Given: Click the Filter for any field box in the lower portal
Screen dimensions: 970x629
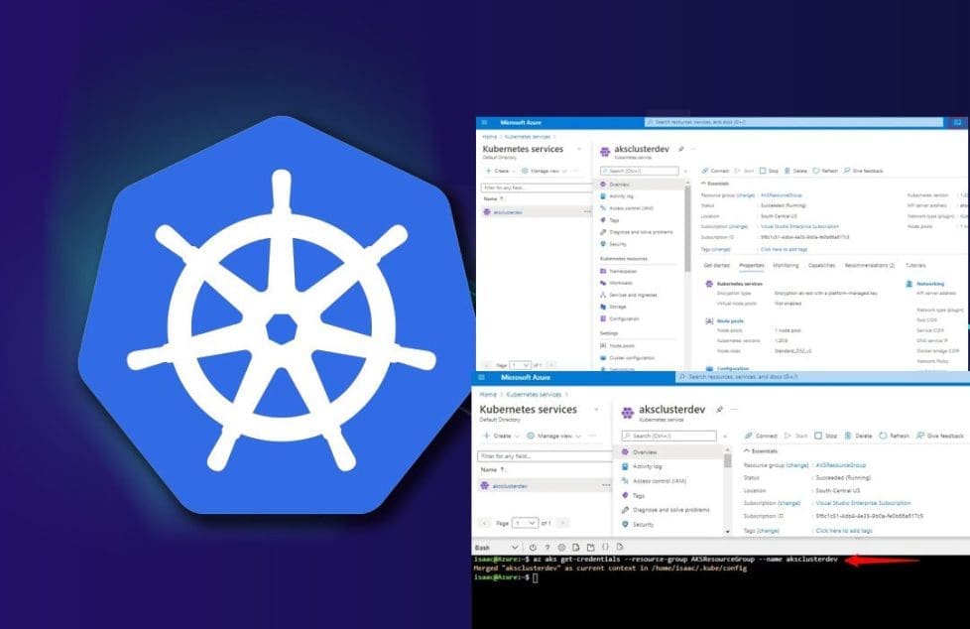Looking at the screenshot, I should click(546, 456).
